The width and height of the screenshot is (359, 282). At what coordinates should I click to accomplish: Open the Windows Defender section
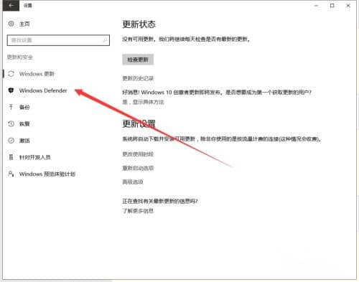(x=43, y=90)
